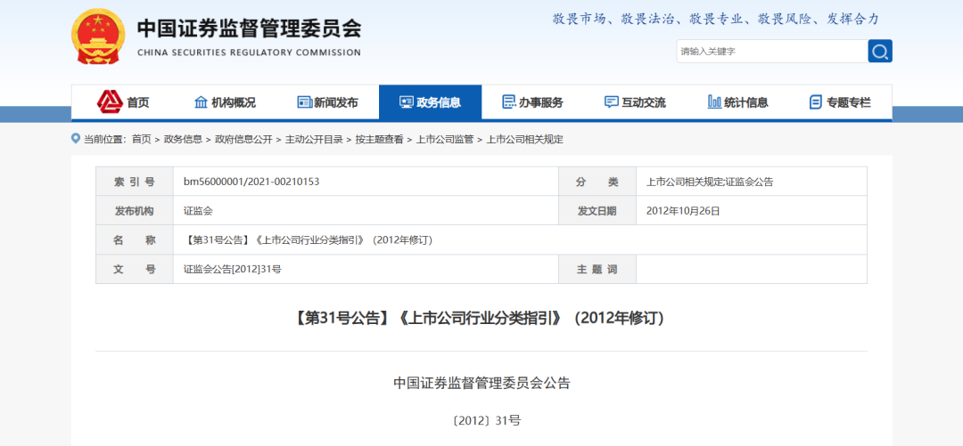
Task: Click the magnifier search button
Action: [879, 51]
